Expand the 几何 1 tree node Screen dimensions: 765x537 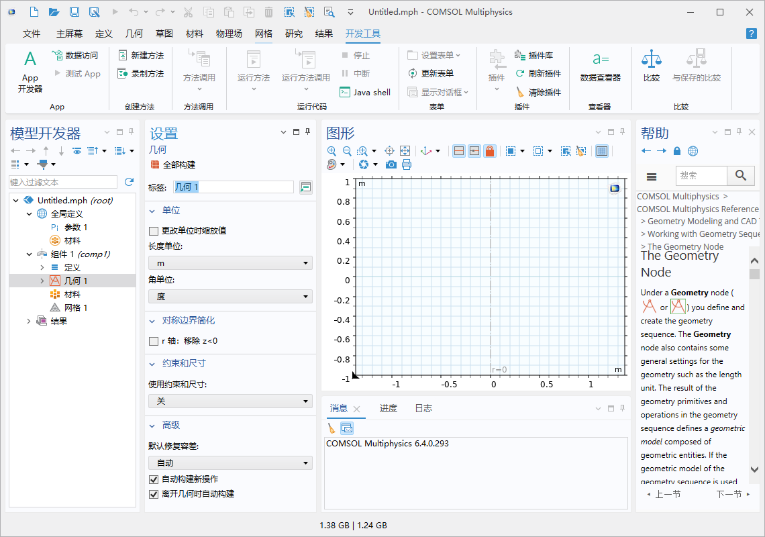pyautogui.click(x=42, y=281)
